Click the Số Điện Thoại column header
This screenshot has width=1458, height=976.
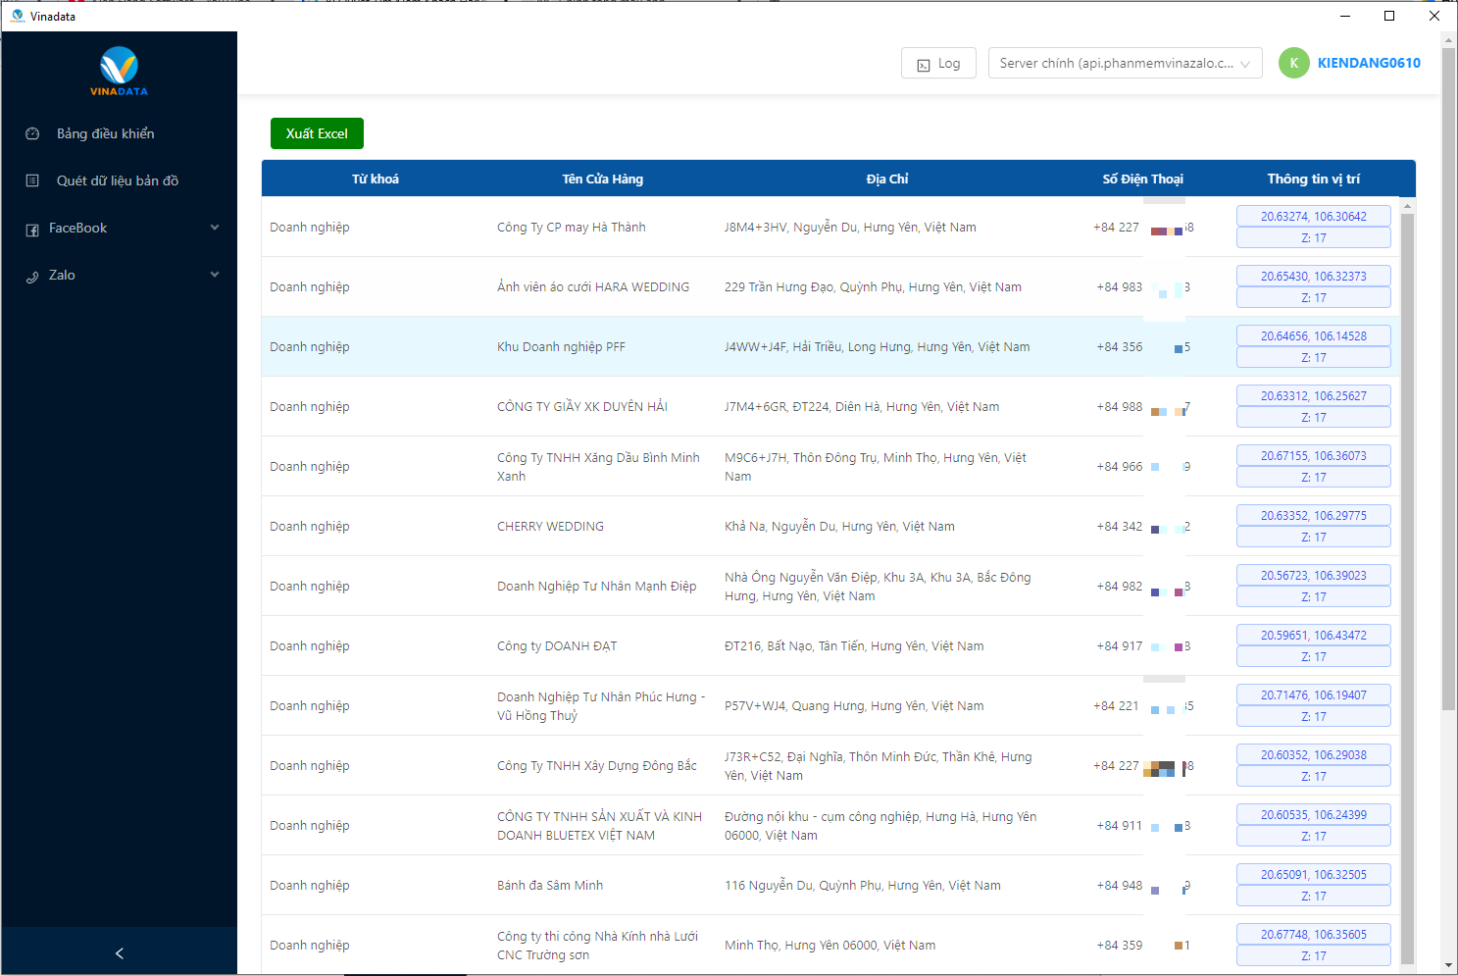pos(1142,179)
